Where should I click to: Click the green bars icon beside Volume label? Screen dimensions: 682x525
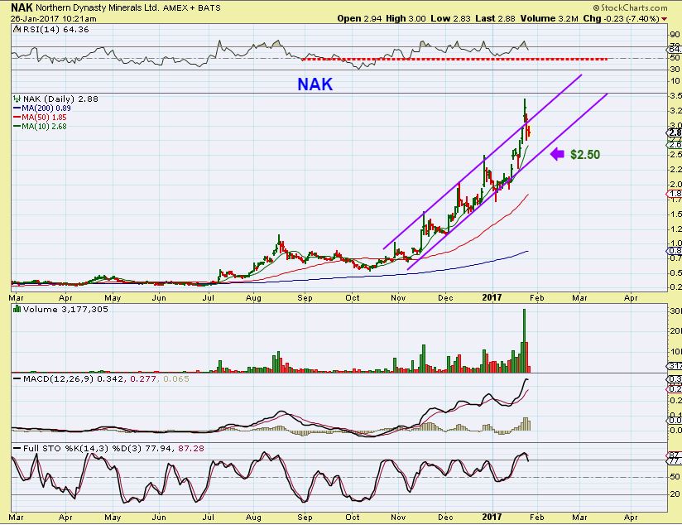point(17,309)
